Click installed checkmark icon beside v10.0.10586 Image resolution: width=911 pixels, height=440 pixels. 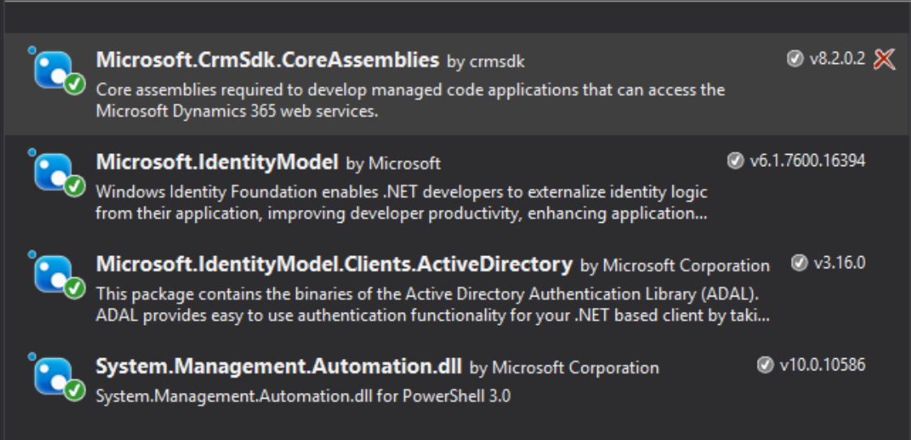(x=765, y=365)
